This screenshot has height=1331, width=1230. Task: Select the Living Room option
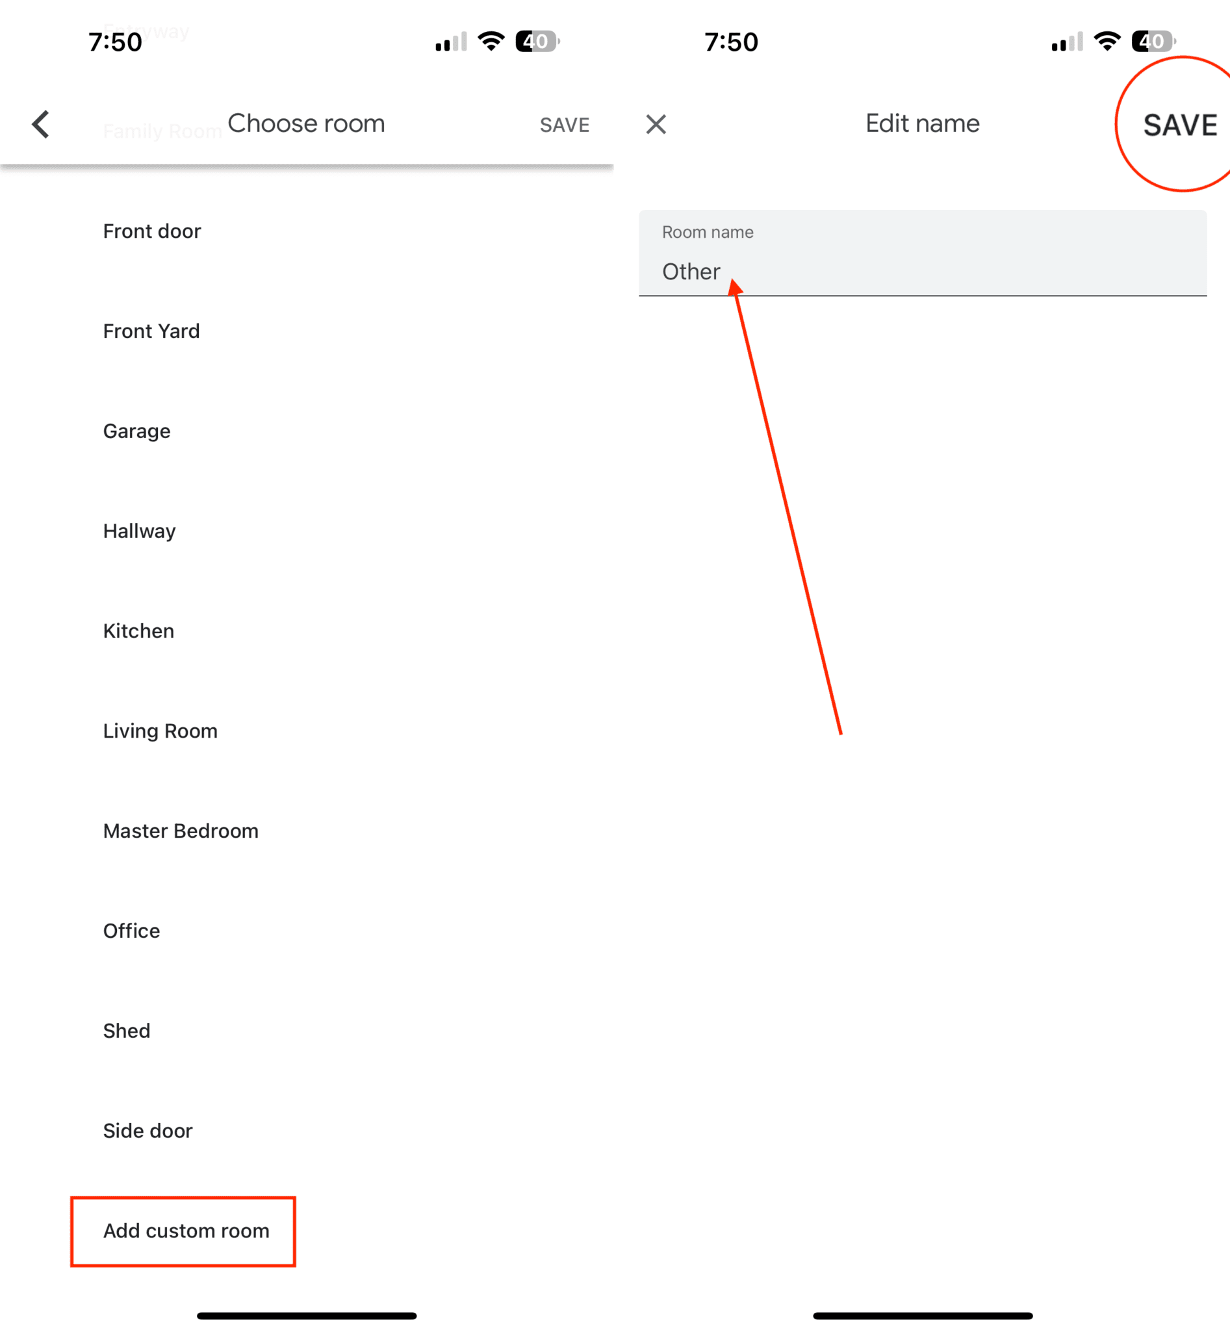pyautogui.click(x=160, y=730)
